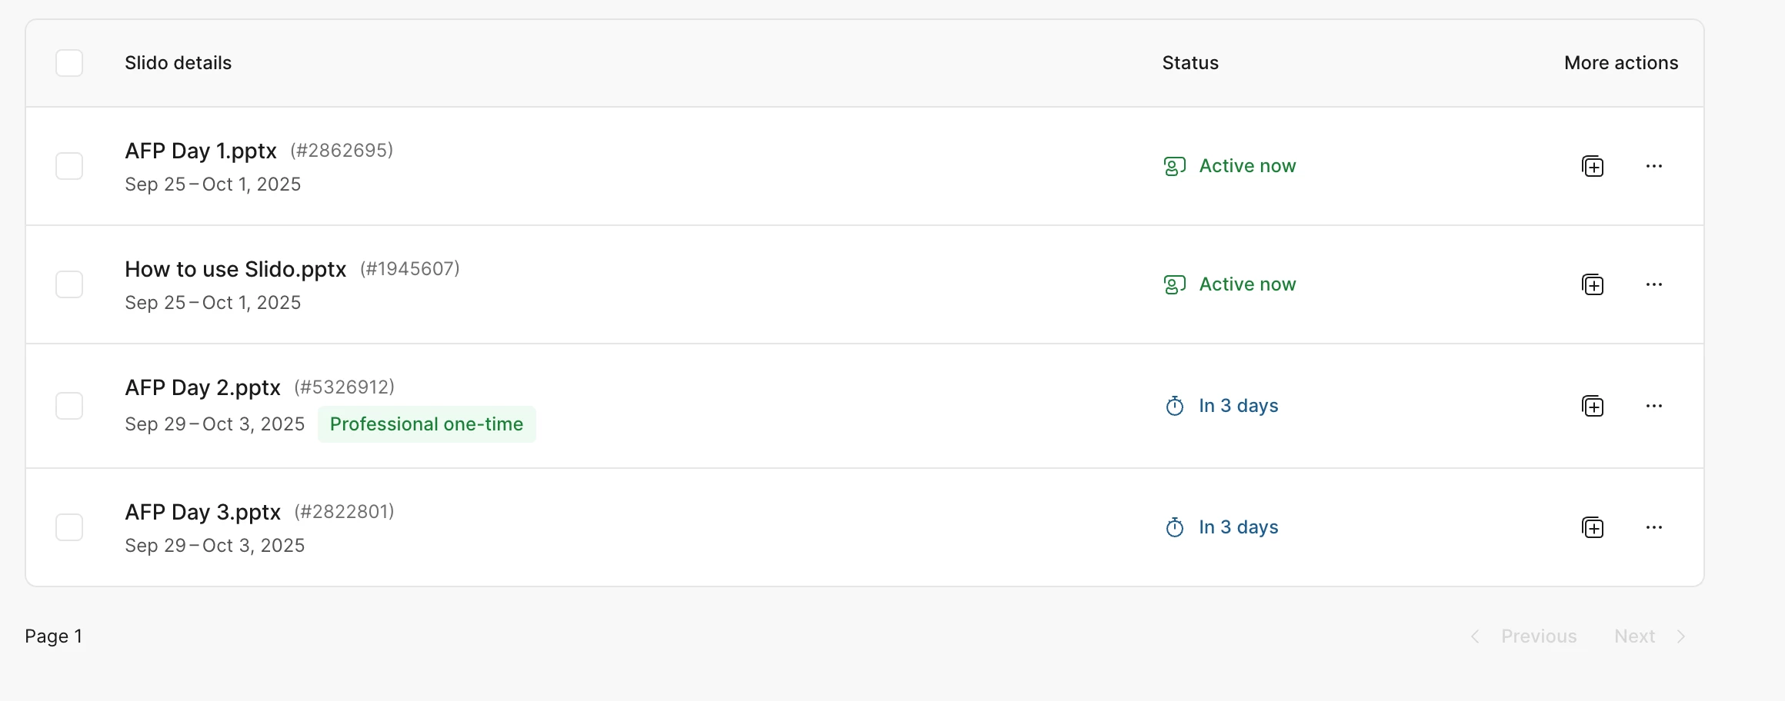Click duplicate icon for AFP Day 3.pptx
This screenshot has width=1785, height=701.
point(1592,527)
